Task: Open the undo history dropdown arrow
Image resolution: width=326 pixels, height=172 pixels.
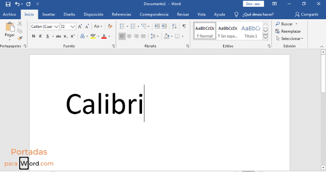Action: coord(22,4)
